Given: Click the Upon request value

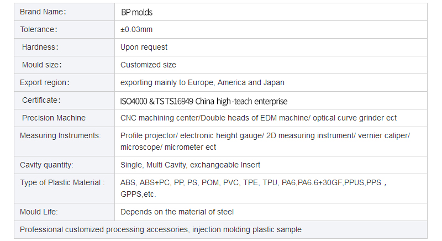Looking at the screenshot, I should pos(144,47).
